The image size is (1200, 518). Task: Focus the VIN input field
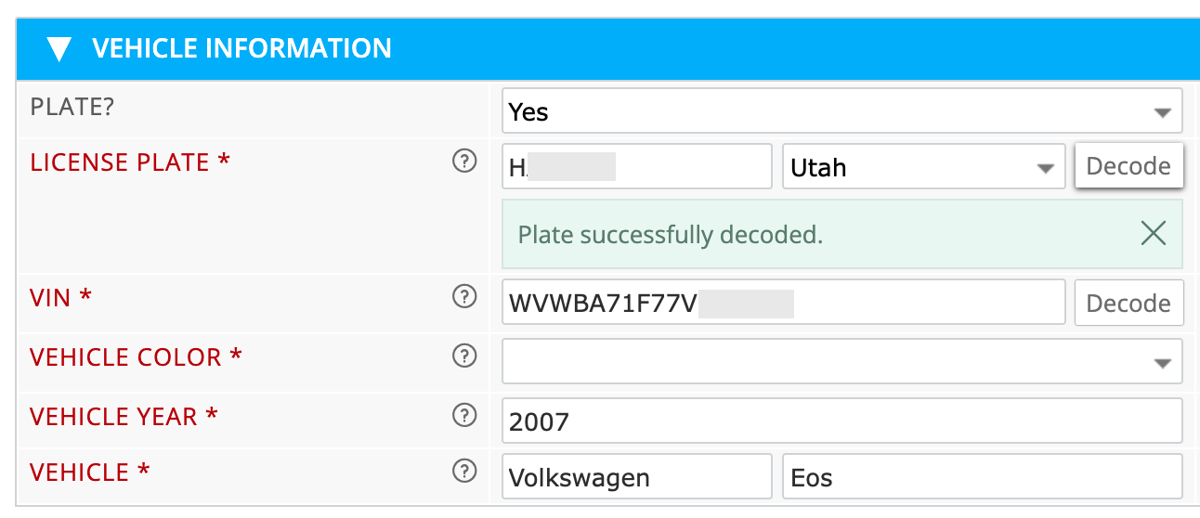[x=782, y=303]
